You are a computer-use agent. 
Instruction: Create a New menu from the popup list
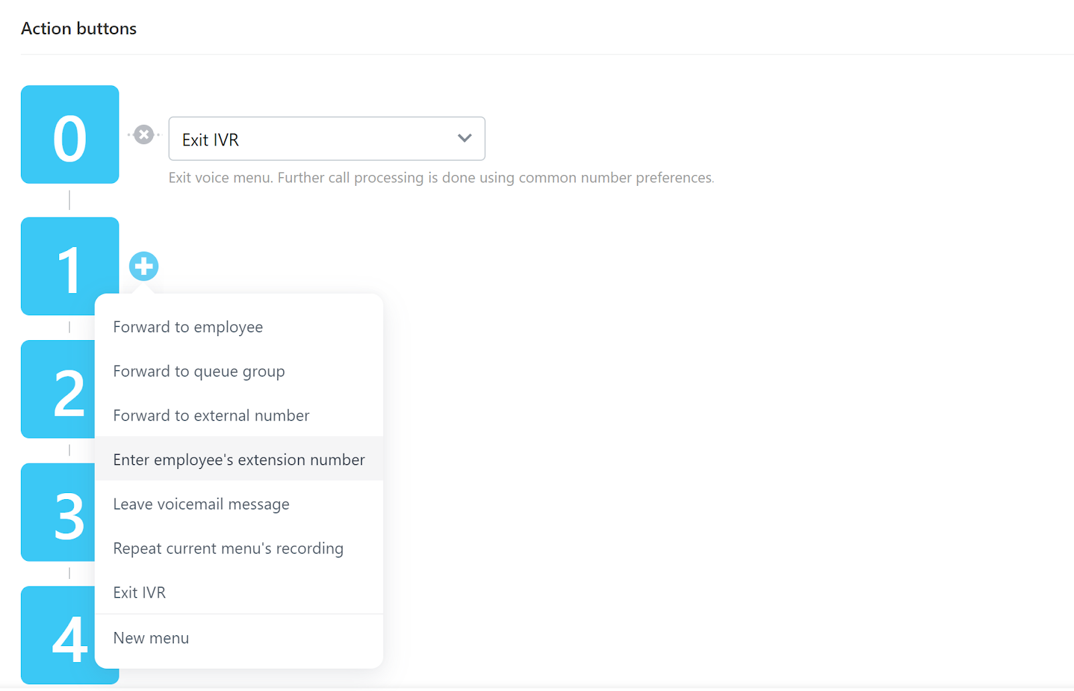pos(151,638)
